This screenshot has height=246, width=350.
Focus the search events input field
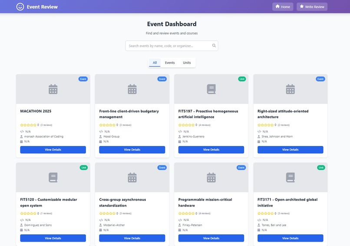tap(172, 45)
